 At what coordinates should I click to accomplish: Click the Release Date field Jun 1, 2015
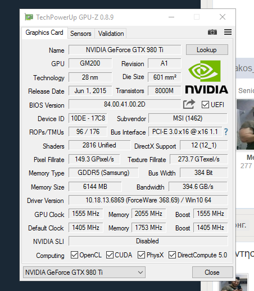tap(90, 91)
